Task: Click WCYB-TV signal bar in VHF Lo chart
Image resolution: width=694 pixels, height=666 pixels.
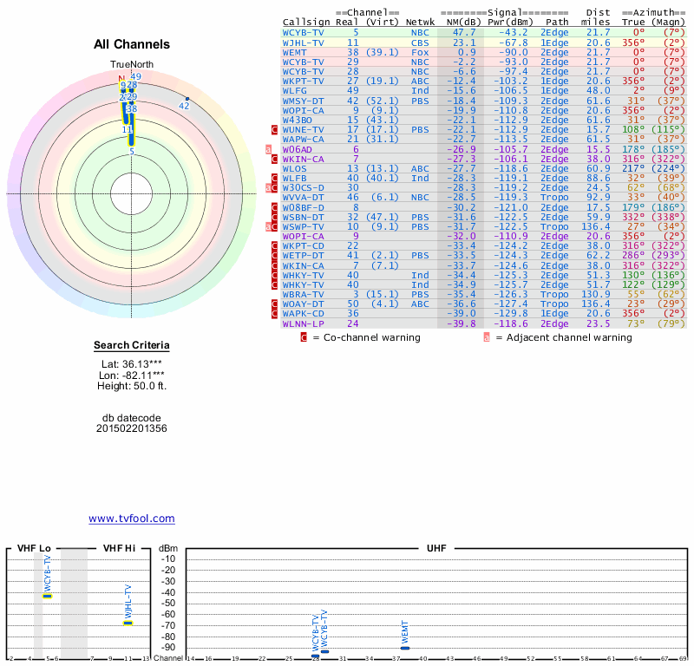Action: [x=48, y=596]
